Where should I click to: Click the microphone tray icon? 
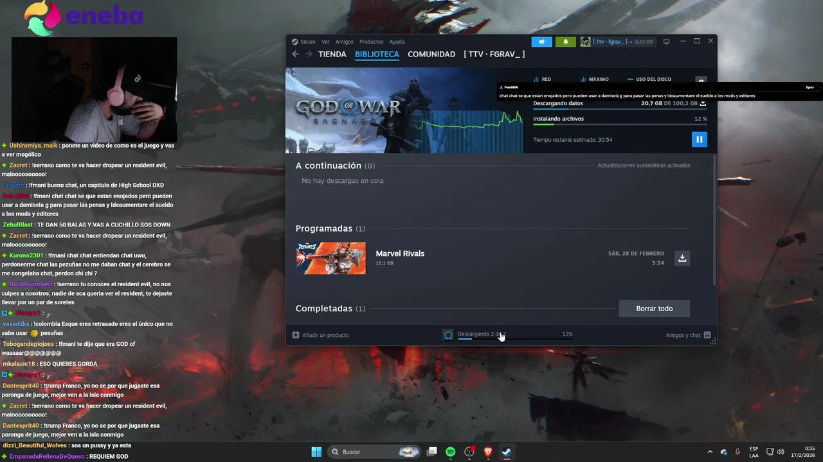click(x=737, y=452)
